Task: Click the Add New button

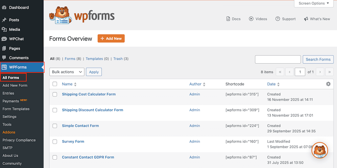Action: (111, 38)
